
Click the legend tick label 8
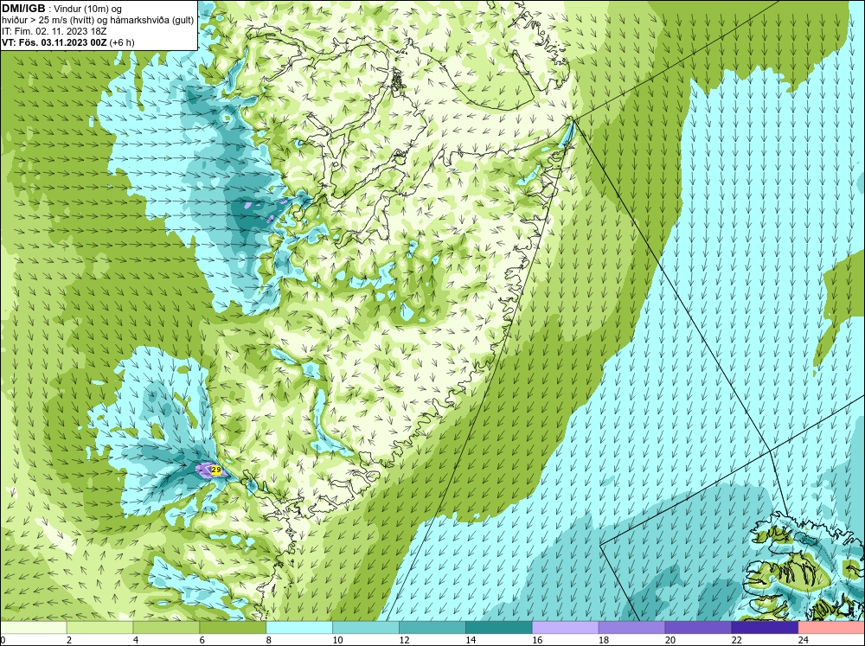[x=270, y=640]
